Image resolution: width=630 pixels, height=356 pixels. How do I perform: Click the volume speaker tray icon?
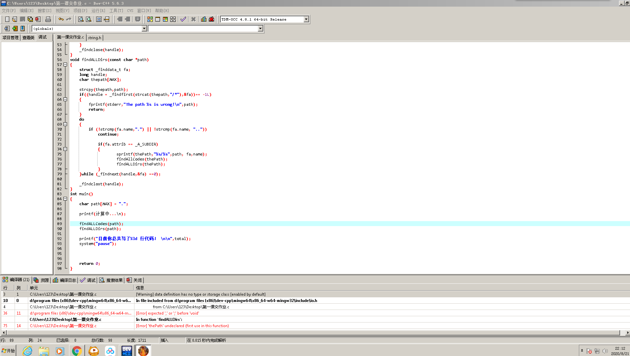click(605, 351)
